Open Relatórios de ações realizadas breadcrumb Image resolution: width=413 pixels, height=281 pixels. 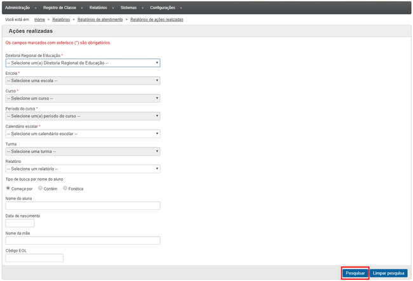pos(157,20)
